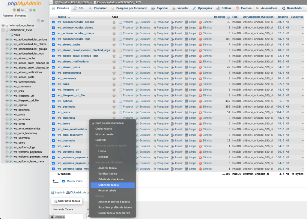The width and height of the screenshot is (307, 219).
Task: Click the Consola icon at the bottom
Action: point(52,217)
